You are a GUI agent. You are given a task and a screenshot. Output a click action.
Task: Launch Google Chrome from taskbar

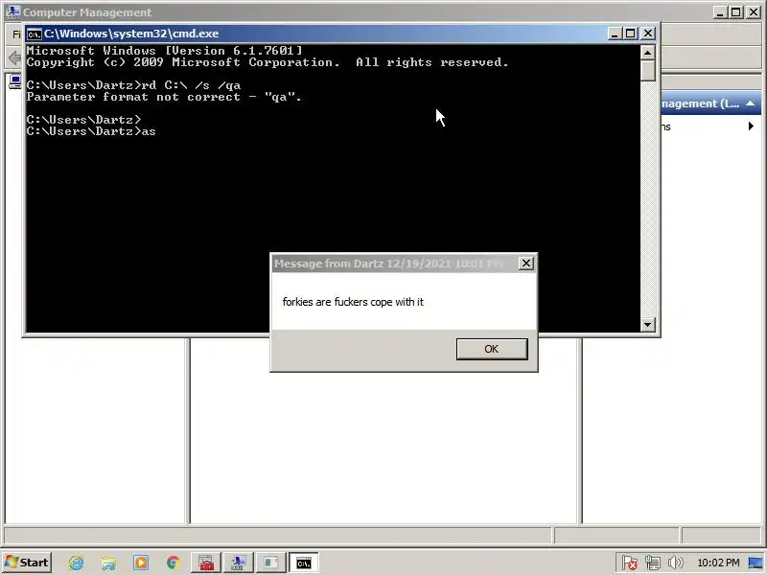(x=173, y=563)
